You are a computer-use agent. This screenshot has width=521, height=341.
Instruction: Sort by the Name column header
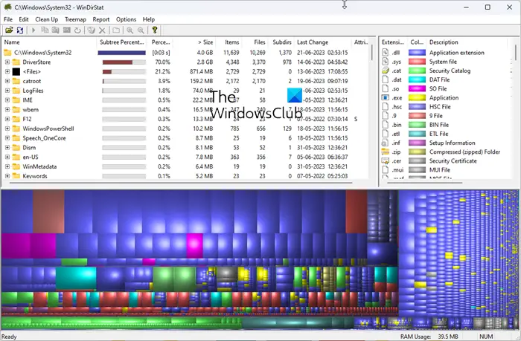pos(49,42)
